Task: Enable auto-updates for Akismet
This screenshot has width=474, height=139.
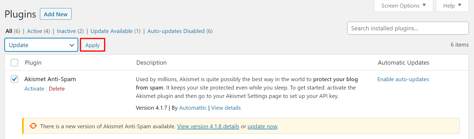Action: coord(403,79)
